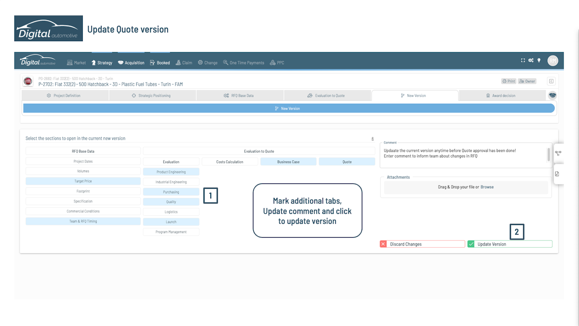Switch to the Evaluation to Quote tab
This screenshot has height=326, width=579.
tap(327, 96)
